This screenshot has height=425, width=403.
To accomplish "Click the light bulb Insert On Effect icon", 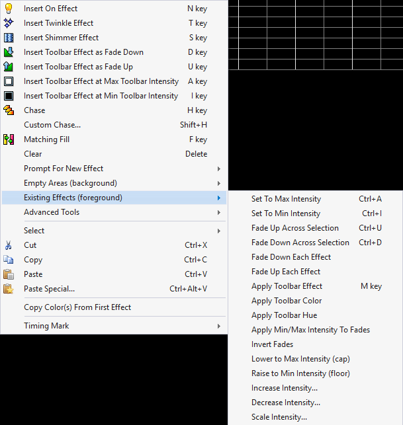I will (9, 9).
